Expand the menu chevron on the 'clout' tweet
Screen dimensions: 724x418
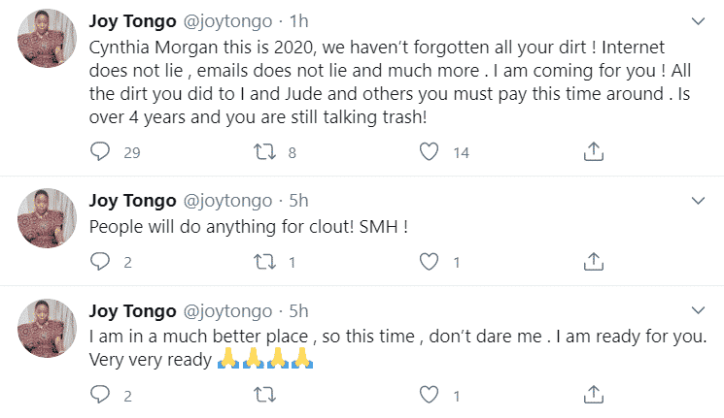tap(698, 201)
